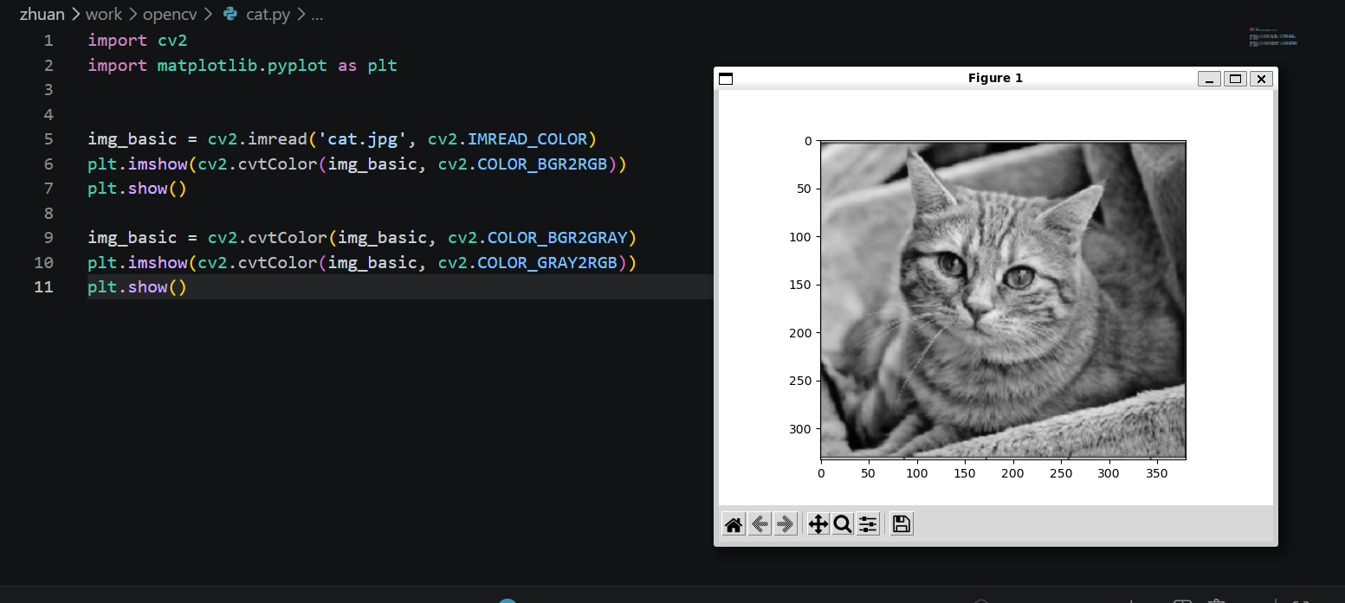Screen dimensions: 1345x603
Task: Activate the Pan axes tool
Action: [818, 524]
